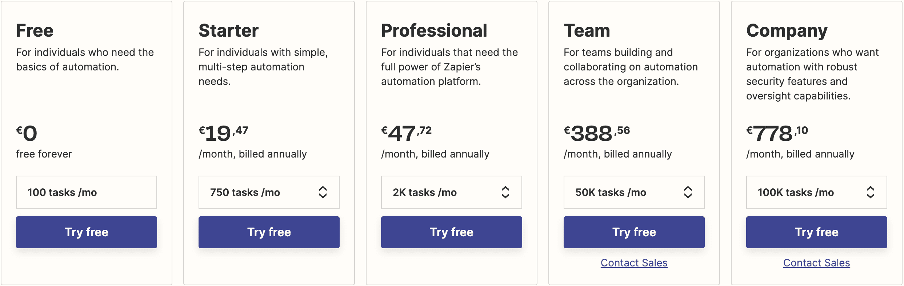
Task: Start the Professional plan with Try free
Action: pos(451,232)
